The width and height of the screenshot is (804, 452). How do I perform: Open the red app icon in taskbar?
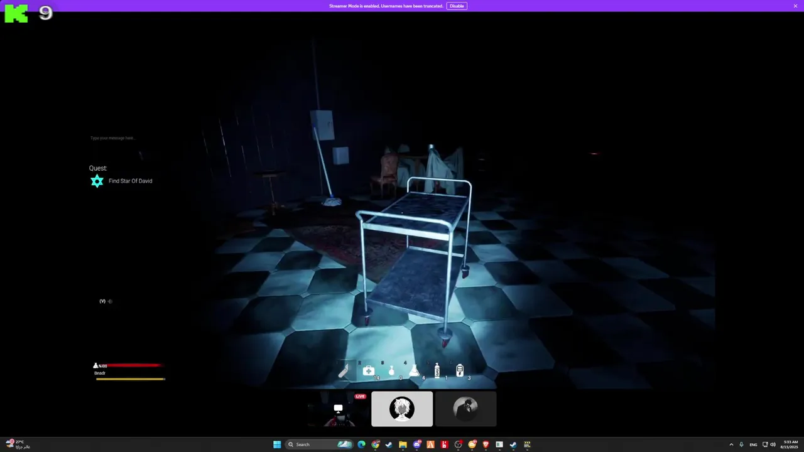click(444, 444)
